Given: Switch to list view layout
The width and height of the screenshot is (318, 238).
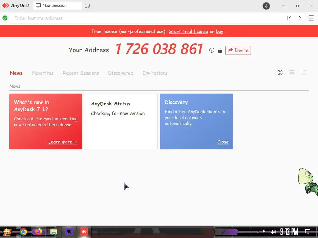Looking at the screenshot, I should (x=304, y=73).
